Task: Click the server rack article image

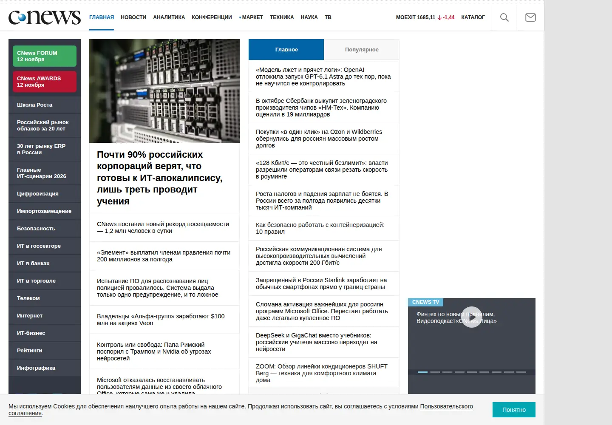Action: [x=164, y=91]
